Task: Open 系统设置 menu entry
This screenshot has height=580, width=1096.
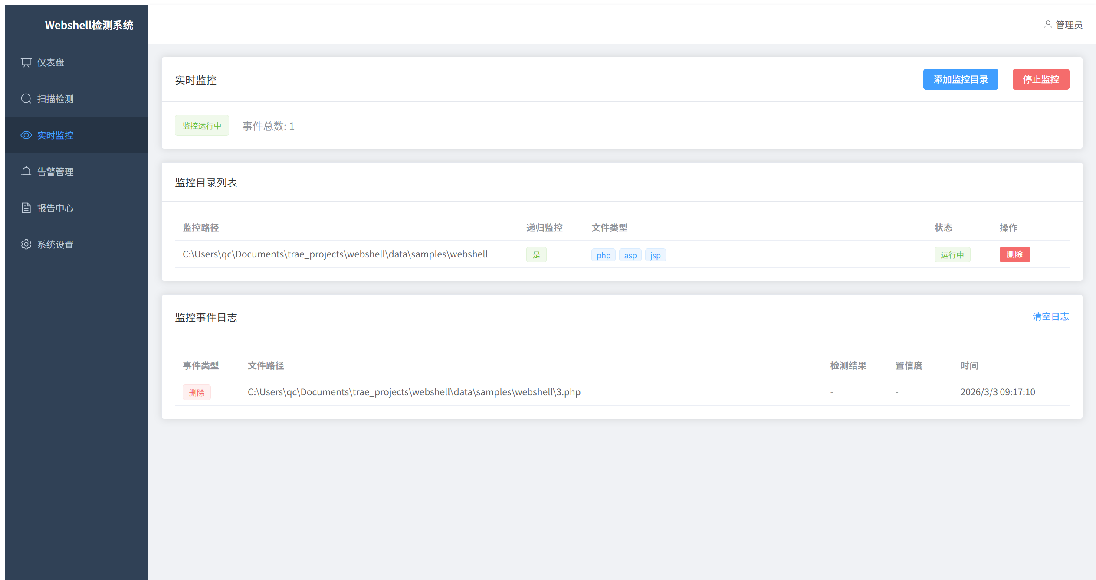Action: [55, 244]
